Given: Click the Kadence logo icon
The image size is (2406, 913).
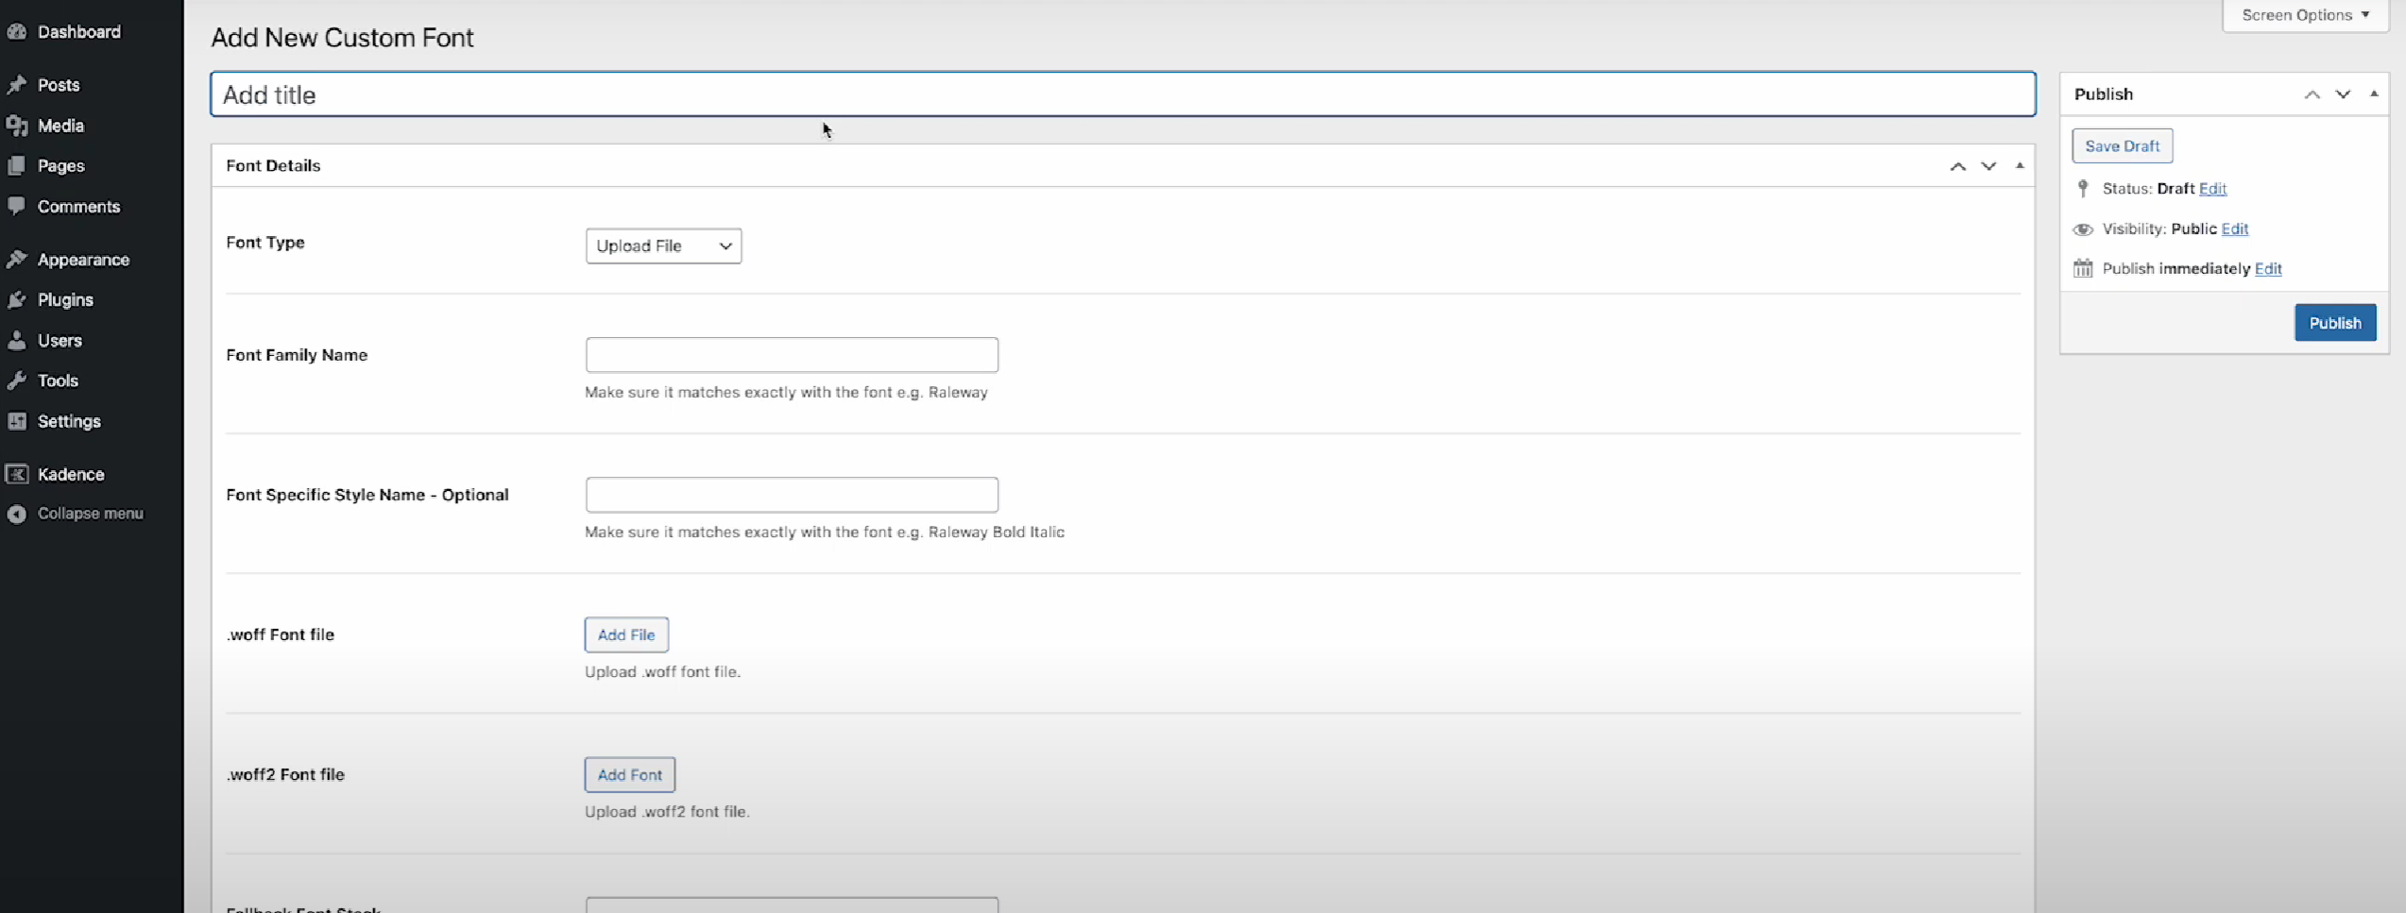Looking at the screenshot, I should 17,474.
